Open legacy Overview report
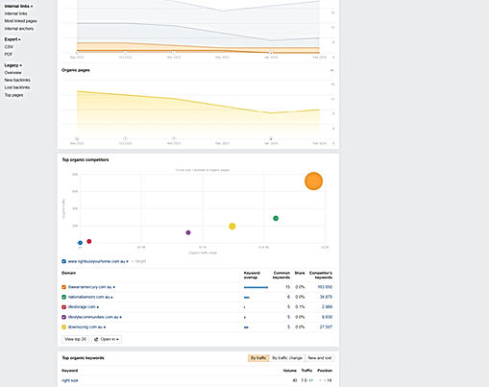 point(12,73)
